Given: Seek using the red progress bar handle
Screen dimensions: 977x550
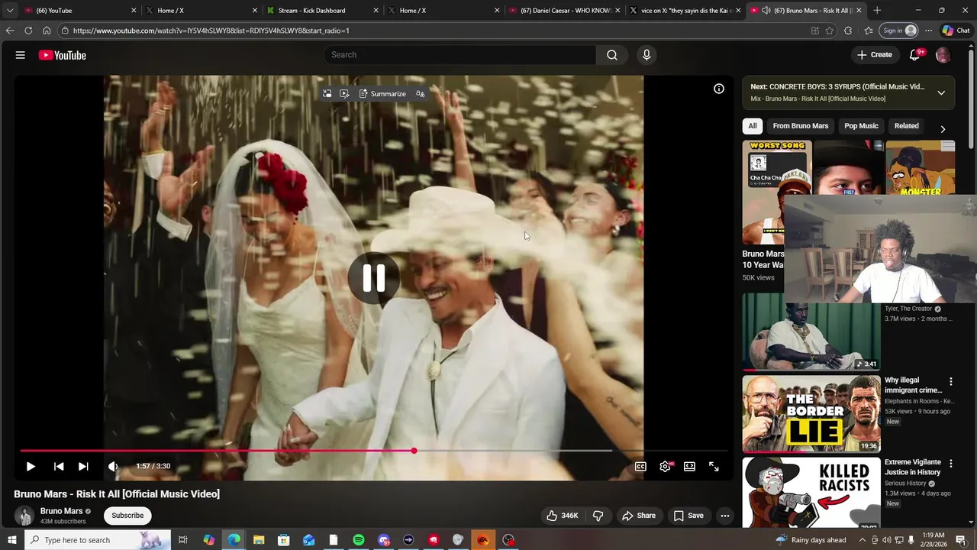Looking at the screenshot, I should [414, 451].
